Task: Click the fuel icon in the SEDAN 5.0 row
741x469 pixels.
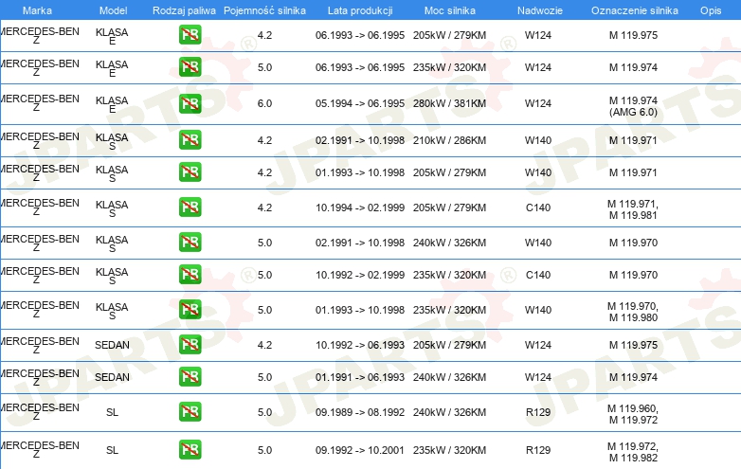Action: (x=190, y=377)
